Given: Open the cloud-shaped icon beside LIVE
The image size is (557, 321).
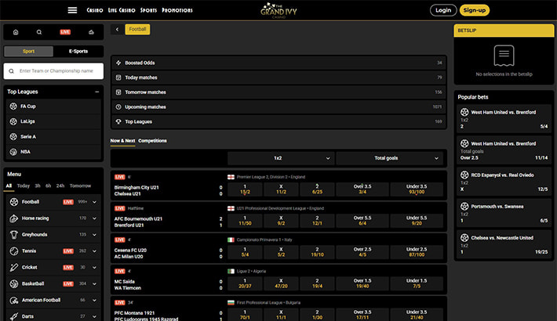Looking at the screenshot, I should [91, 32].
